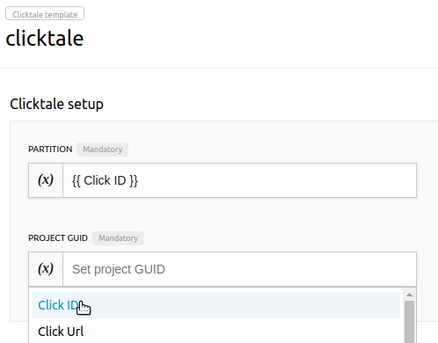Focus the Partition field with {{ Click ID }}
This screenshot has width=438, height=343.
pos(239,180)
